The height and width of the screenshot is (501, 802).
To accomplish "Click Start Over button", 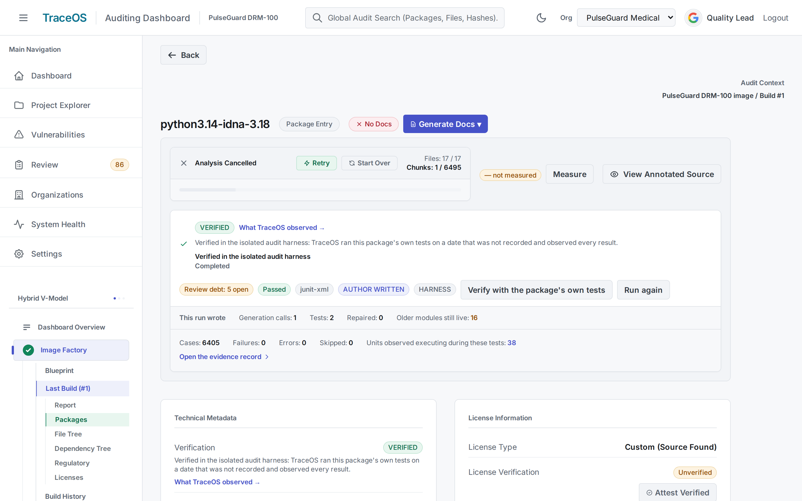I will (x=369, y=163).
